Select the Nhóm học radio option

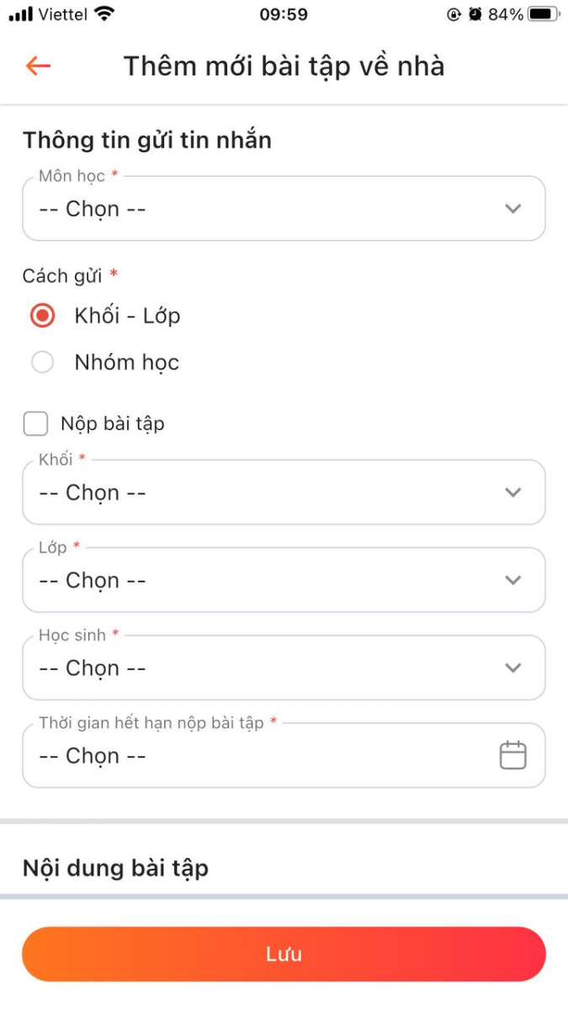tap(42, 362)
